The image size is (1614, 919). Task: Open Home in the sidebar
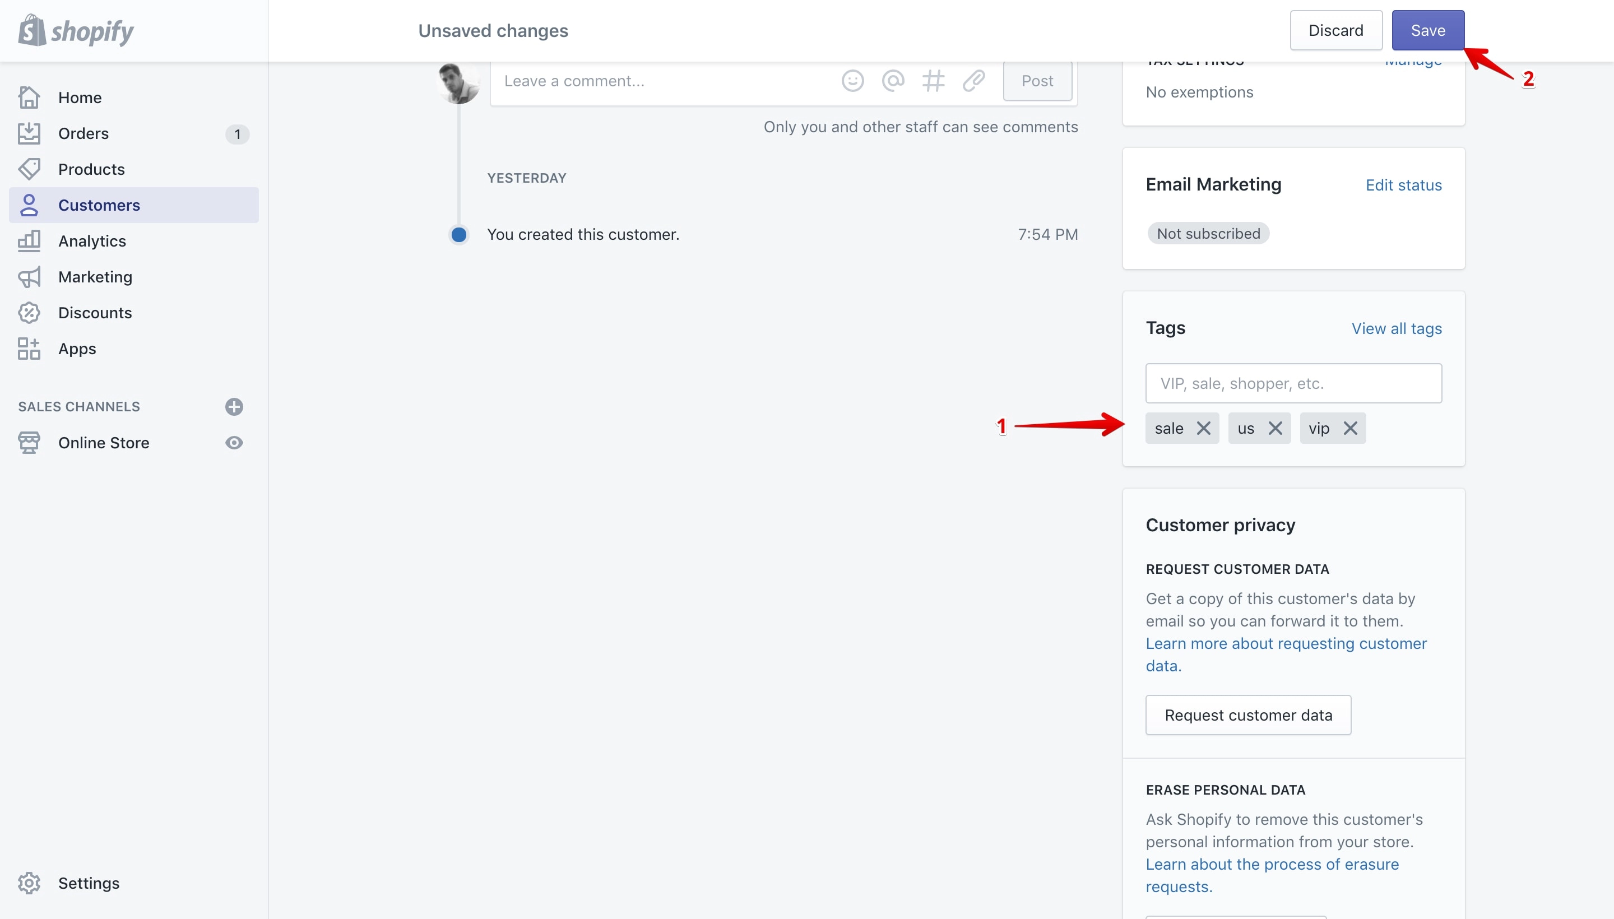(80, 97)
